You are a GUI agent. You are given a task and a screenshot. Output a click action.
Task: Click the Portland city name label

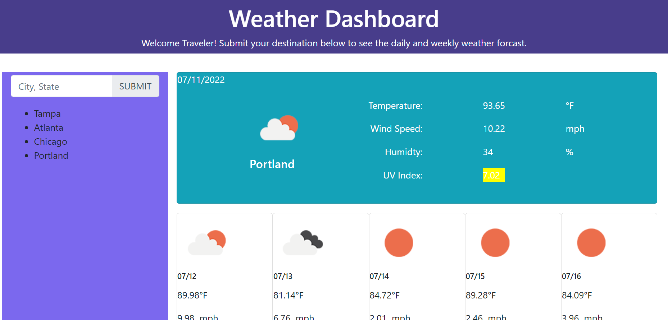(x=272, y=164)
